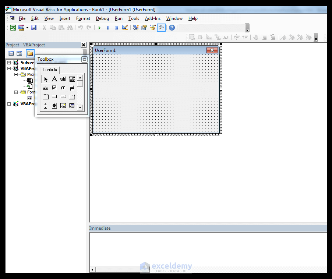Click inside the Immediate window text area

pos(208,249)
